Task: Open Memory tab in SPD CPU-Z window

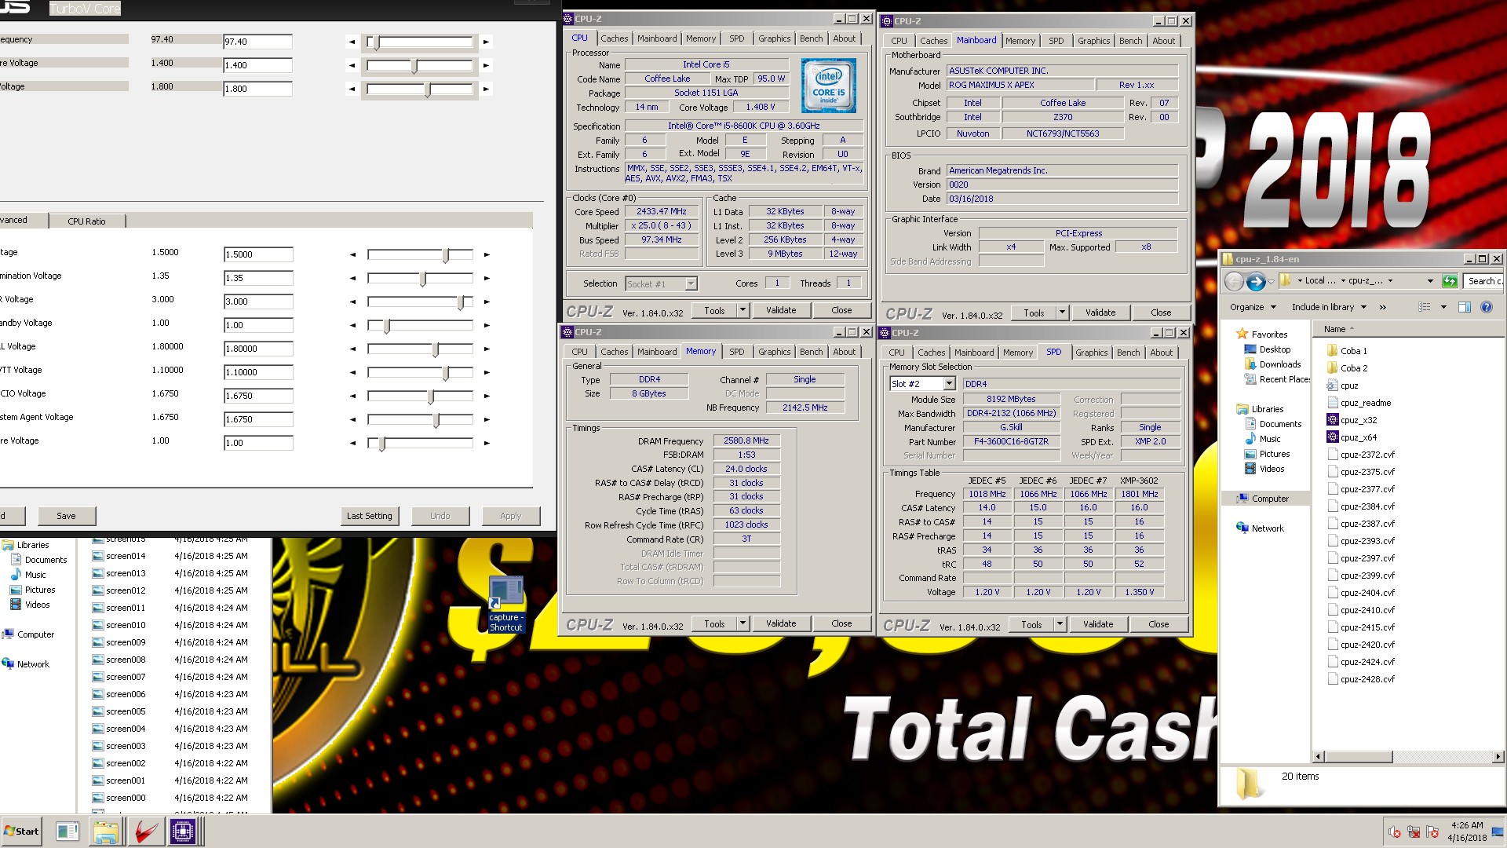Action: point(1018,353)
